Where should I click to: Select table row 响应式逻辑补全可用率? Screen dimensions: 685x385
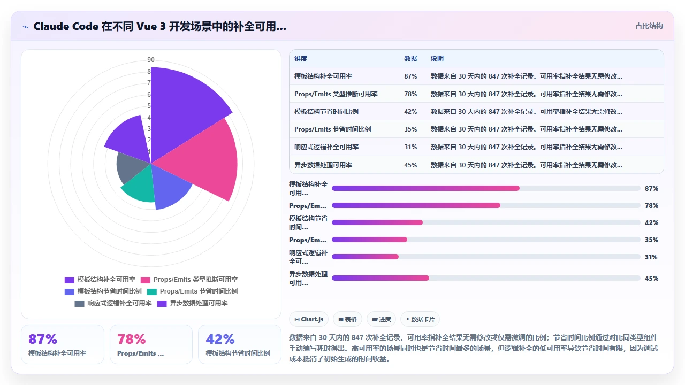click(476, 147)
